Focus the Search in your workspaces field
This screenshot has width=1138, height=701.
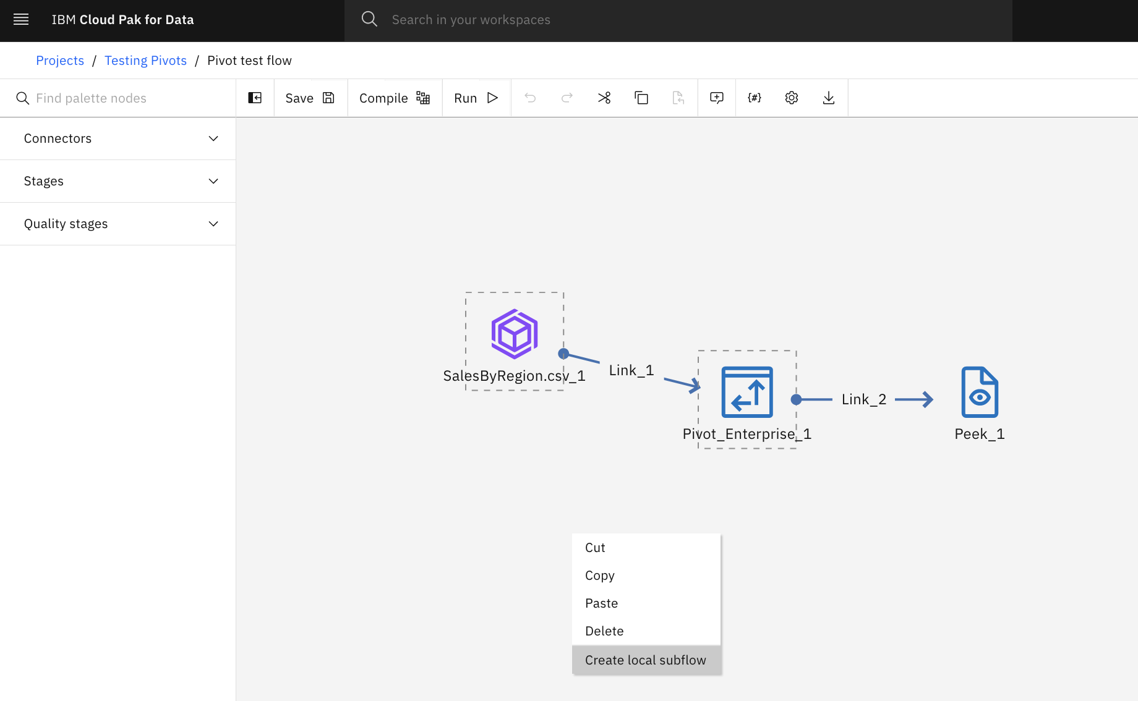point(678,20)
